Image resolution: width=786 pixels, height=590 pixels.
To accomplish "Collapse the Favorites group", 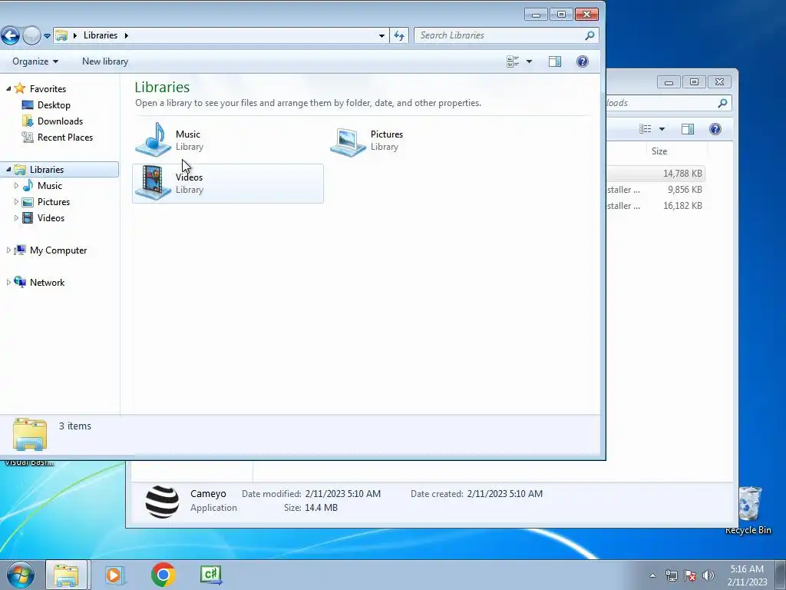I will tap(8, 89).
